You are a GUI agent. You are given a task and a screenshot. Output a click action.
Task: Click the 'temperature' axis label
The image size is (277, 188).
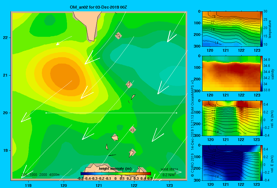point(270,29)
